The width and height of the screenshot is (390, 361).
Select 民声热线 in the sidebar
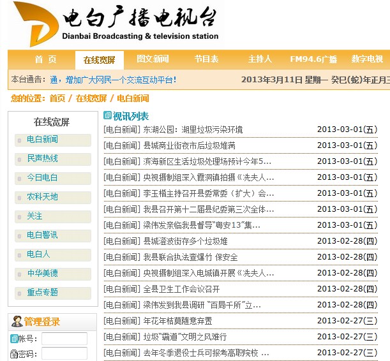click(x=42, y=159)
